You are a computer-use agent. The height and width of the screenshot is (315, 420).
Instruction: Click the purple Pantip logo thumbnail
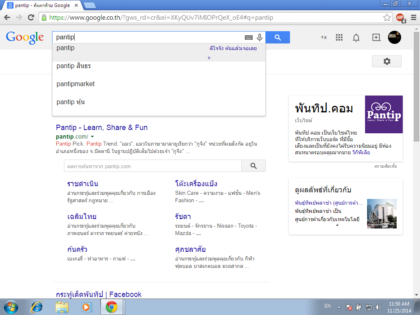pos(384,114)
